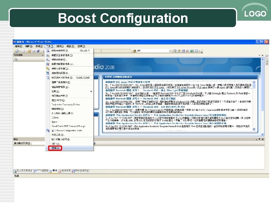Click news list scrollbar down arrow
The width and height of the screenshot is (271, 203).
(x=254, y=129)
